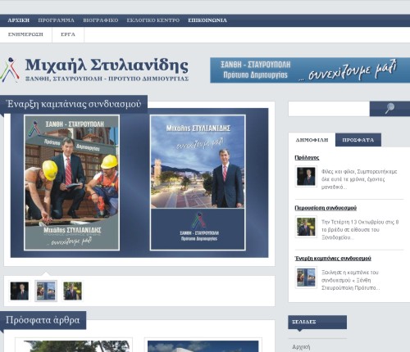Click the ΞΑΝΘΗ - ΣΤΑΥΡΟΥΠΟΛΗ header banner

pos(310,70)
